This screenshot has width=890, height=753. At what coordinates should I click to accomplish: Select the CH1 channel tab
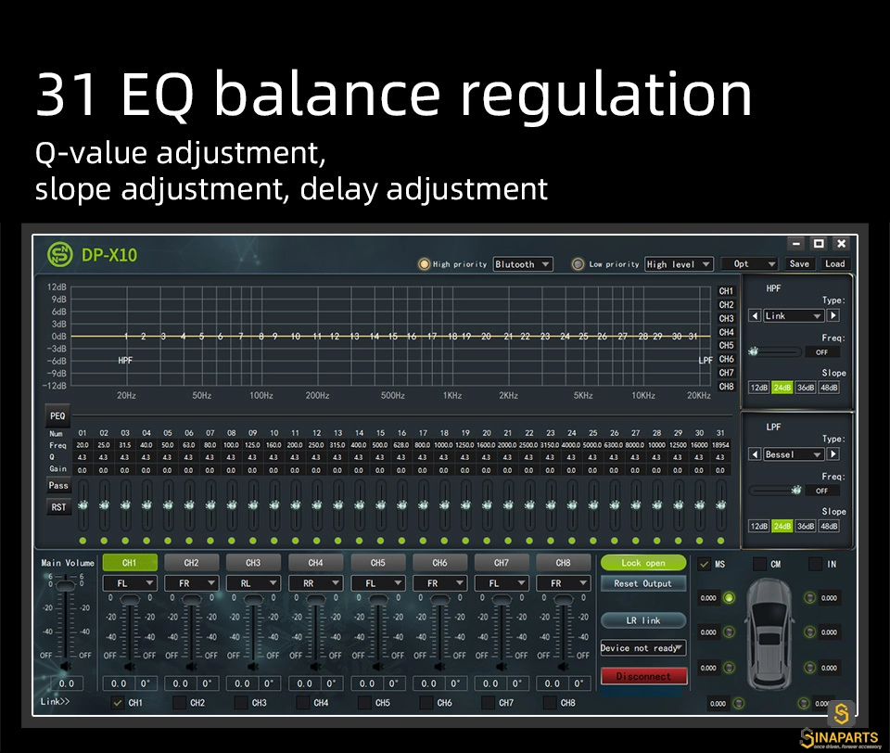tap(130, 563)
